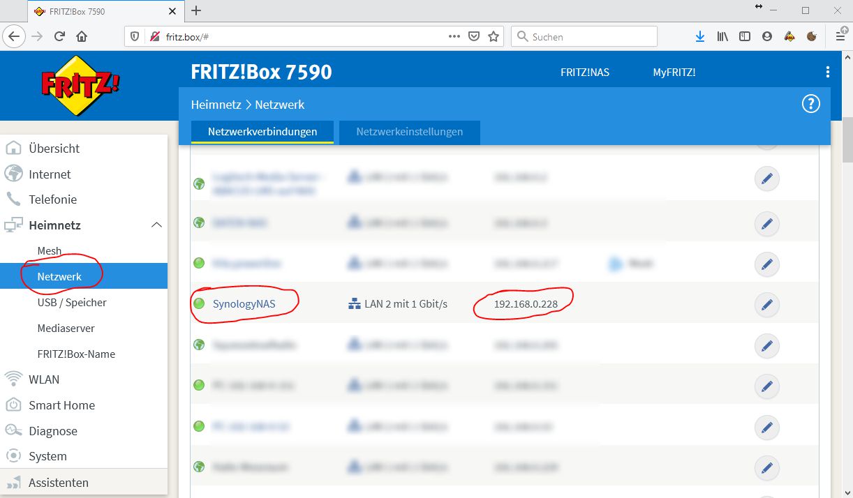The height and width of the screenshot is (498, 853).
Task: Open a new browser tab with plus
Action: point(196,10)
